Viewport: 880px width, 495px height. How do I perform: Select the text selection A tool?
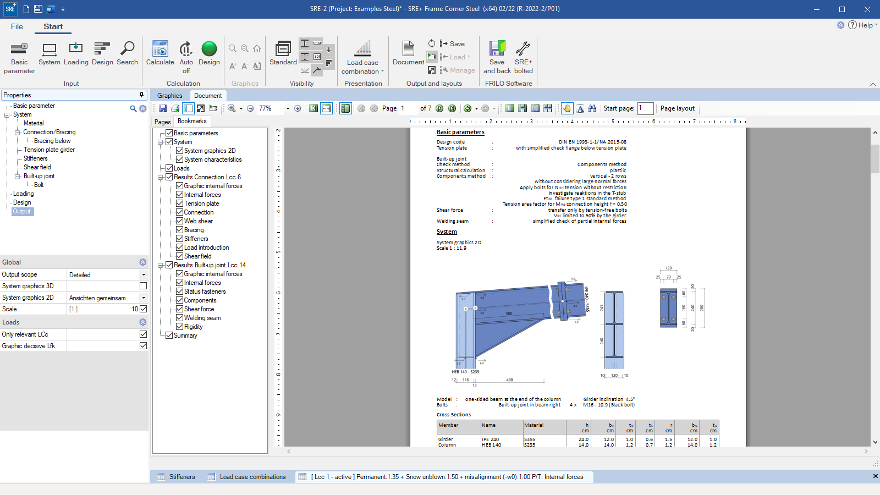(580, 108)
